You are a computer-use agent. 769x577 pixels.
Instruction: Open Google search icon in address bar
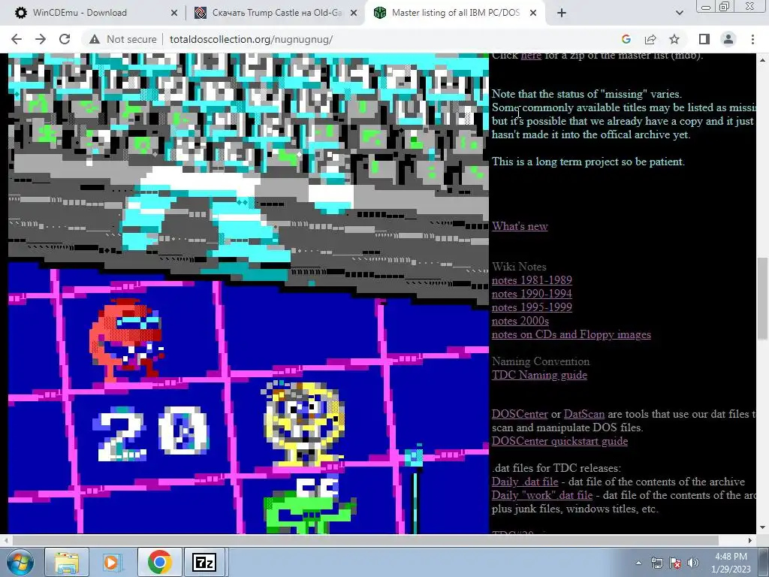coord(626,39)
